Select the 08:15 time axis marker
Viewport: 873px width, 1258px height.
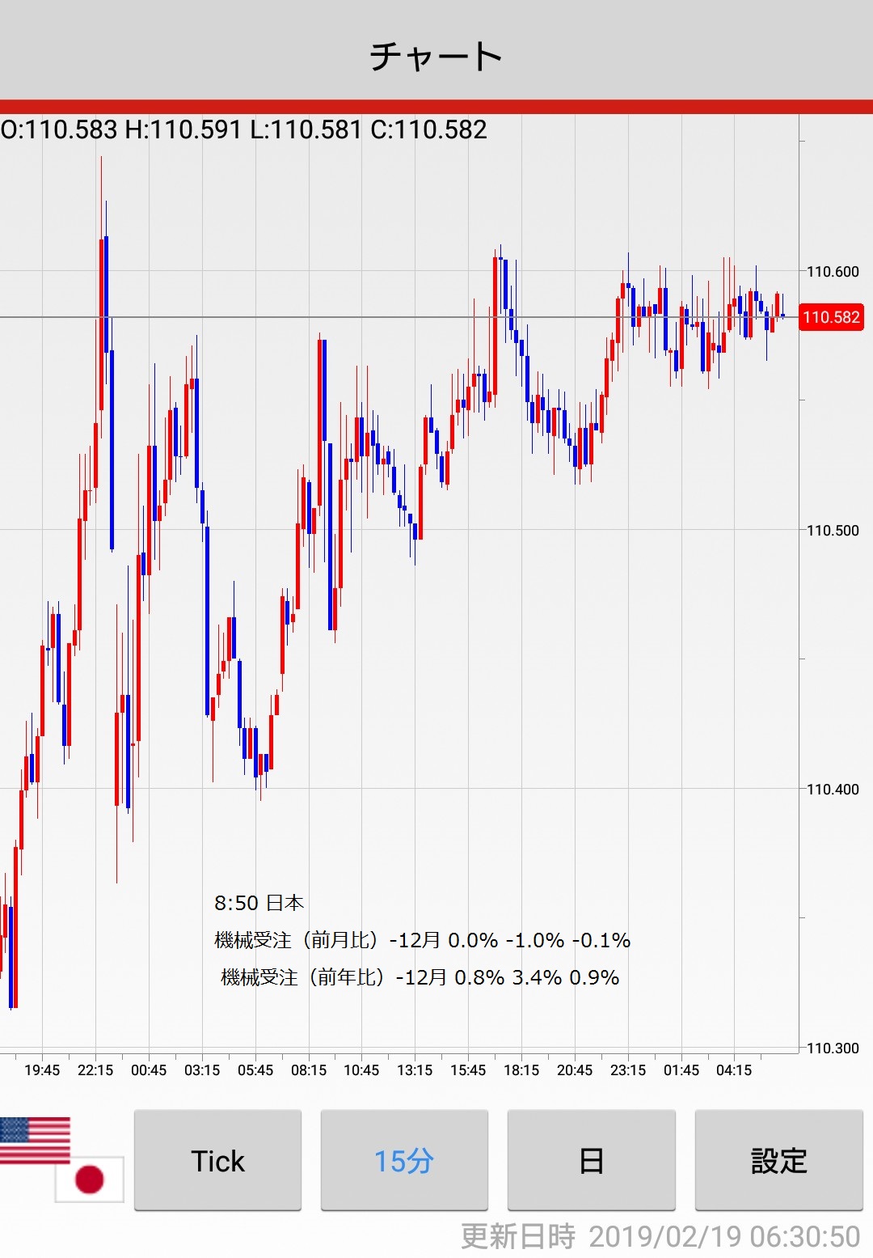click(x=309, y=1070)
